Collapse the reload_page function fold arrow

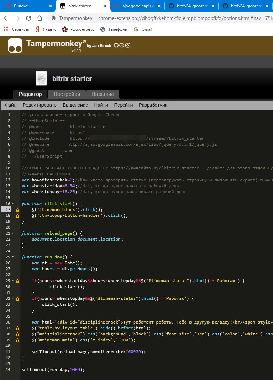point(13,233)
